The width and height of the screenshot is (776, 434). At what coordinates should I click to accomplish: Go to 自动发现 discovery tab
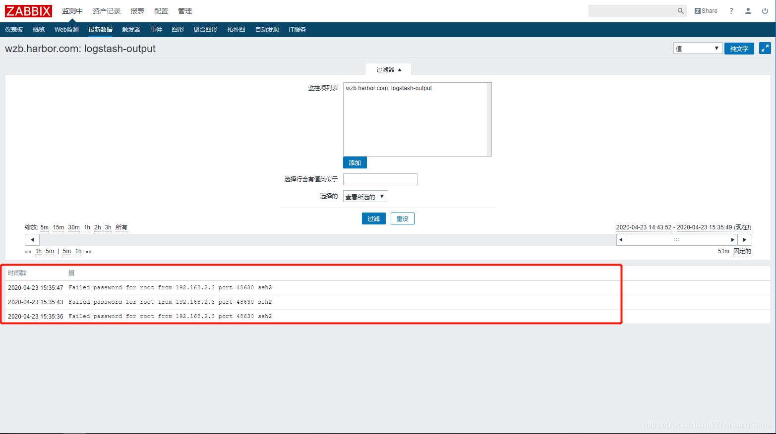267,30
